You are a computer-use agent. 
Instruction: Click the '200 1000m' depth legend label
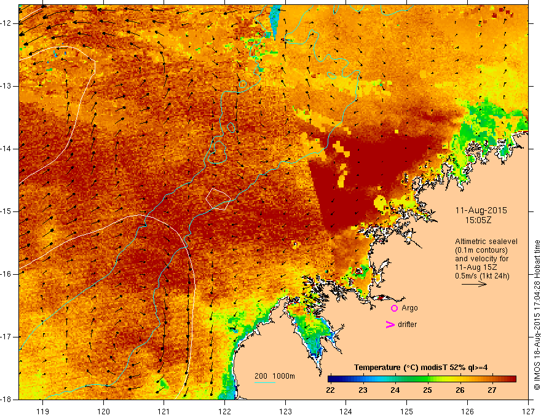click(x=275, y=376)
